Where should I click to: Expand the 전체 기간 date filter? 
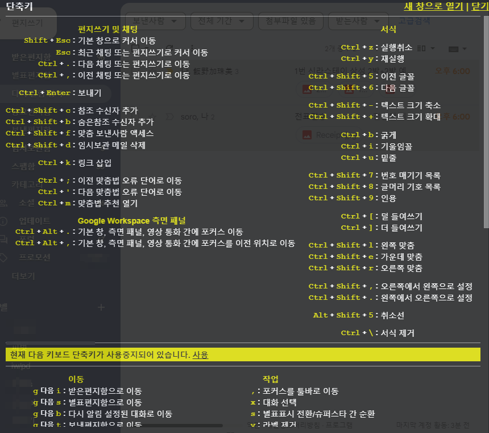221,21
